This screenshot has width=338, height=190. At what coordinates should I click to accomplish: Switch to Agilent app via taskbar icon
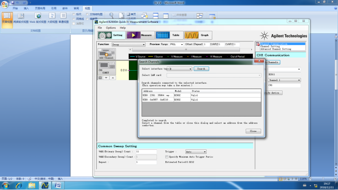(45, 185)
